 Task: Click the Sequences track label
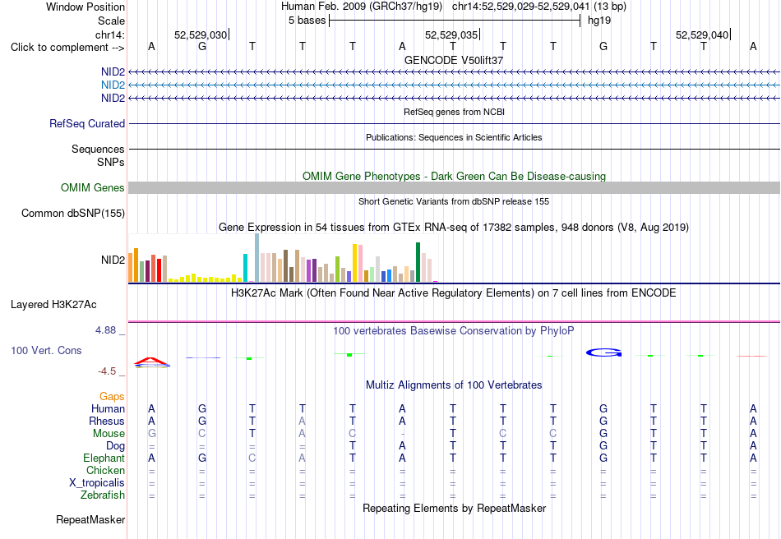tap(98, 149)
